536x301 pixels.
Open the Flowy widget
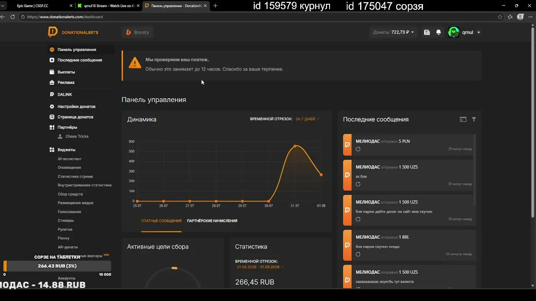[64, 238]
